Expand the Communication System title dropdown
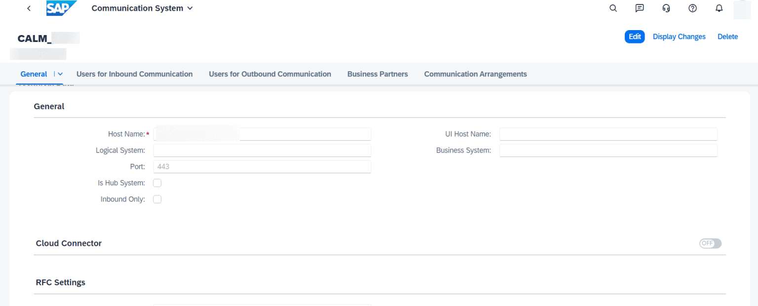This screenshot has height=306, width=758. click(190, 8)
